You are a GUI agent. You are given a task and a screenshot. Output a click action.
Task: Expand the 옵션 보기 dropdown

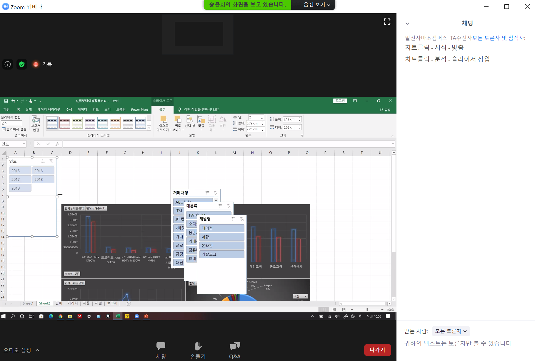click(x=317, y=5)
